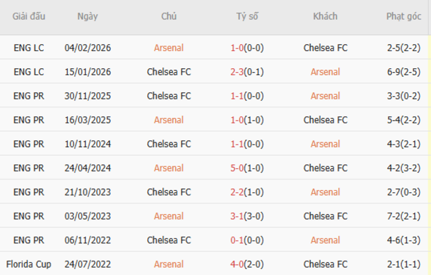Viewport: 431px width, 275px height.
Task: Select the "Phạt góc" column header
Action: pos(404,17)
